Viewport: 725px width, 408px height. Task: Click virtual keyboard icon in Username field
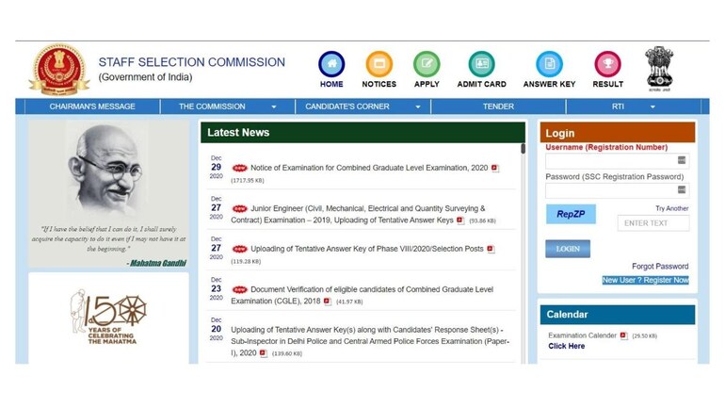click(682, 161)
